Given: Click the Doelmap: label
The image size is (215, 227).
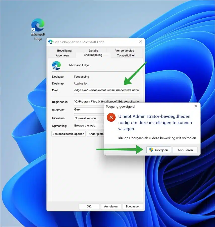Looking at the screenshot, I should pyautogui.click(x=58, y=83).
